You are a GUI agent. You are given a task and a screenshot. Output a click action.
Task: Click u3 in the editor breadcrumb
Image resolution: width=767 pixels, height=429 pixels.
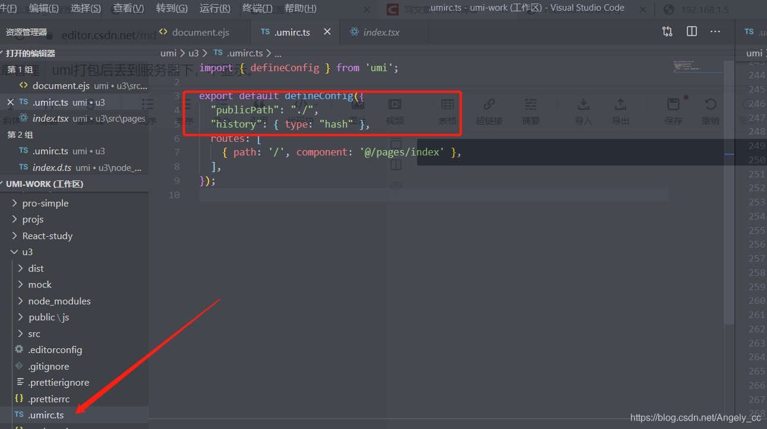coord(194,53)
